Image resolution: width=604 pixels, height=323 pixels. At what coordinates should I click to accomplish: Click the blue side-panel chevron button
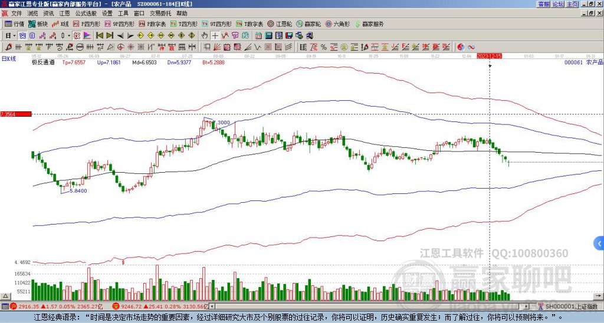tap(599, 243)
